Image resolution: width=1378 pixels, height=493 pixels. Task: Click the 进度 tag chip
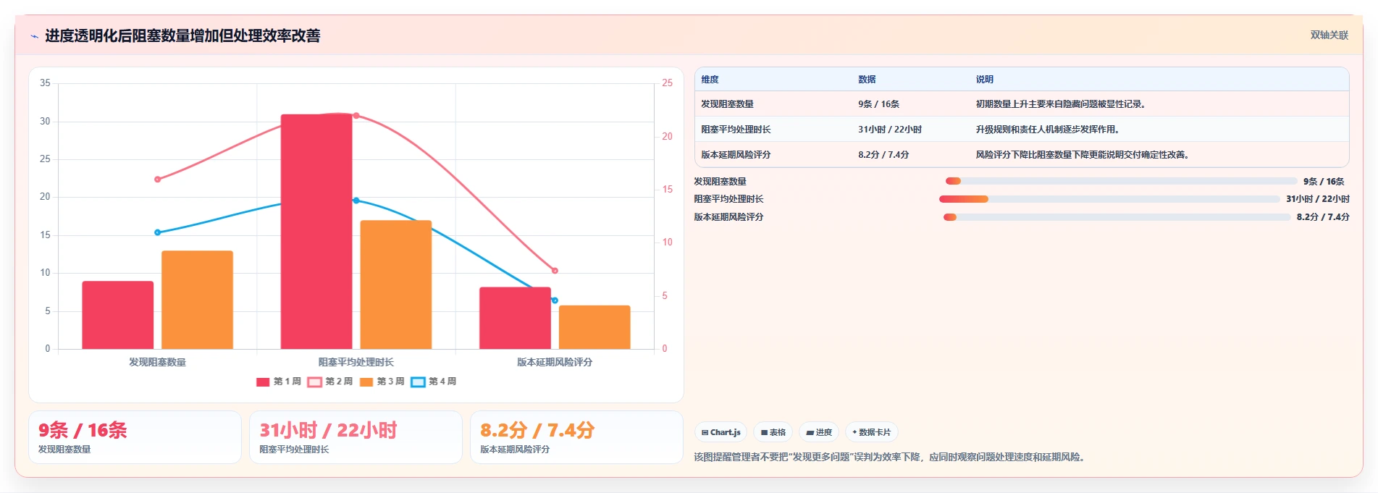click(x=819, y=432)
